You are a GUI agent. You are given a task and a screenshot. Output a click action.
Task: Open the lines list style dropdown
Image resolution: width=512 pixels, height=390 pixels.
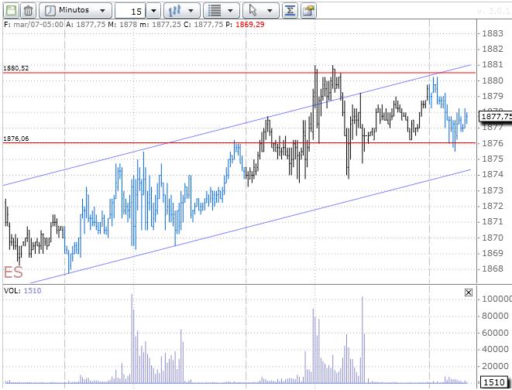[221, 10]
